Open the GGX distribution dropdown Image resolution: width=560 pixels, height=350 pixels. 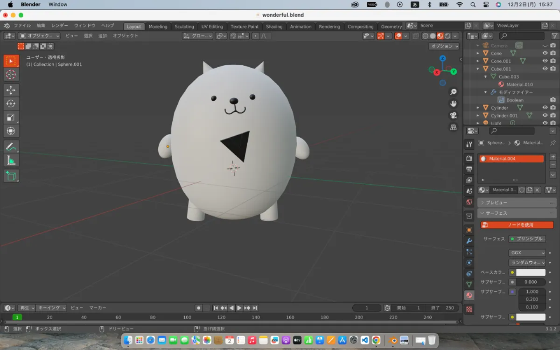pos(527,253)
